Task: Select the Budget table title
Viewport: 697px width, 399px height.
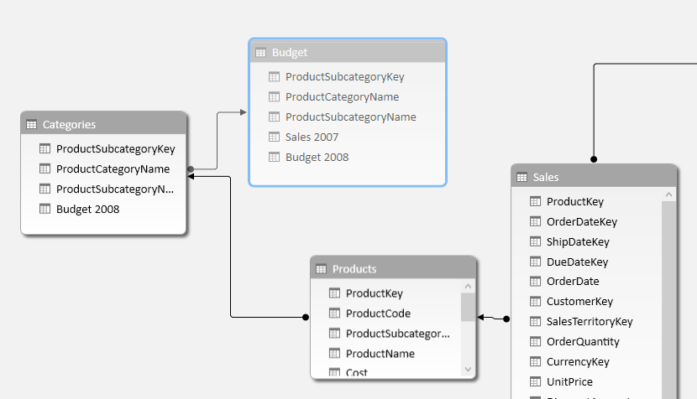Action: pos(290,52)
